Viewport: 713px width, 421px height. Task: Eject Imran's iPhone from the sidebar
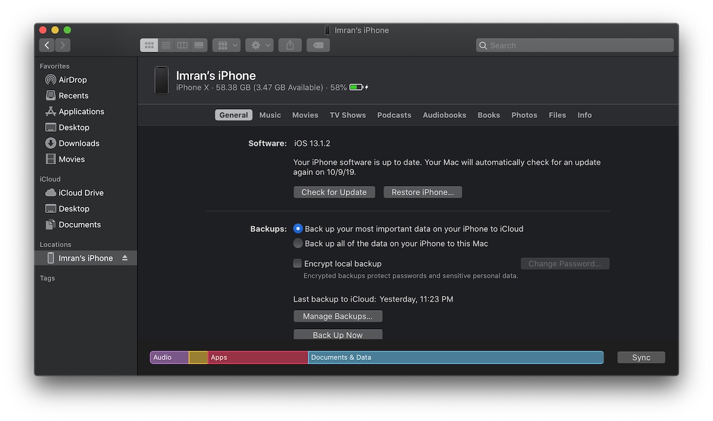(125, 258)
